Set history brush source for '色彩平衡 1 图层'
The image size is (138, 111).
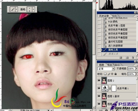point(99,26)
